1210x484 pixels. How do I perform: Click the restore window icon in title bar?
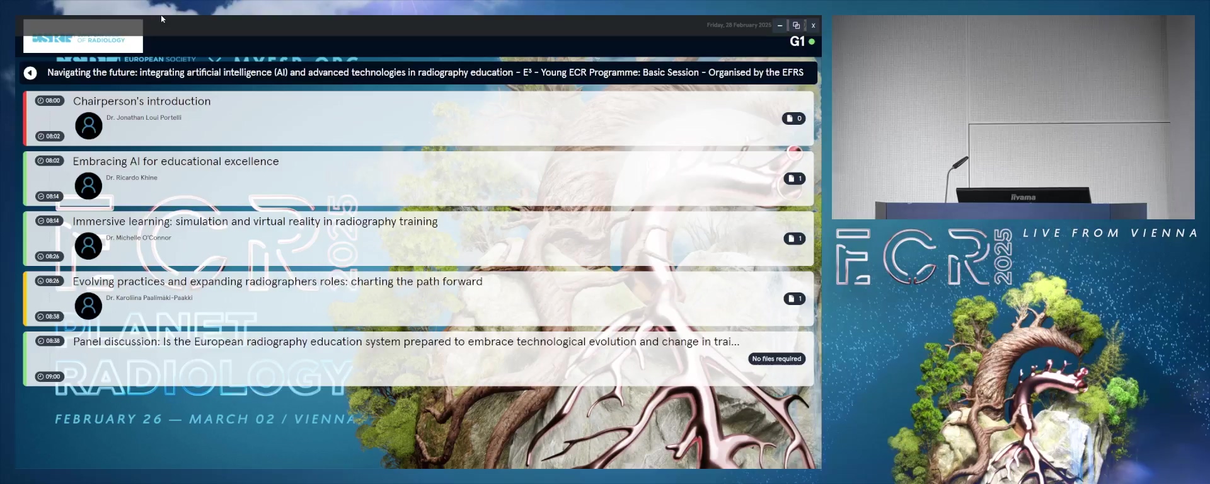797,25
